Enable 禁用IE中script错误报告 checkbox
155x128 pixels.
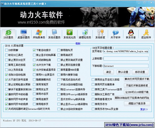tap(59, 94)
